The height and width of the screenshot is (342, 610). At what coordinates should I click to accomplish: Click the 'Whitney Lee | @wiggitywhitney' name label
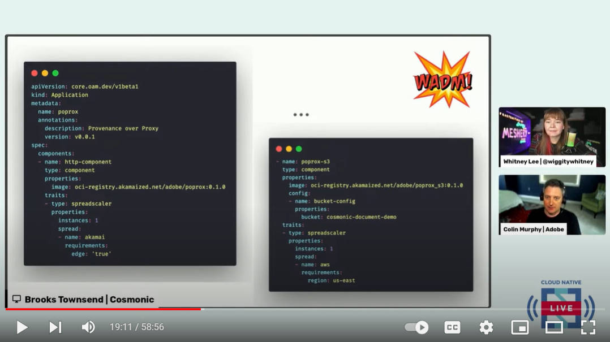pos(548,161)
